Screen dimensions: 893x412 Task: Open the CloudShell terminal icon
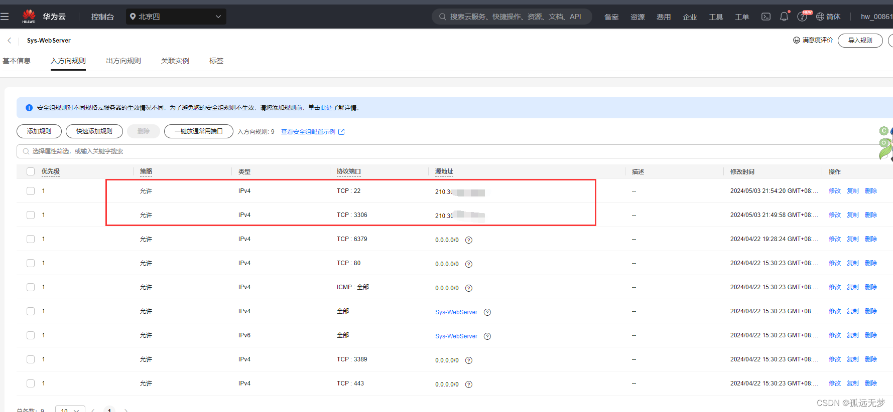coord(766,17)
